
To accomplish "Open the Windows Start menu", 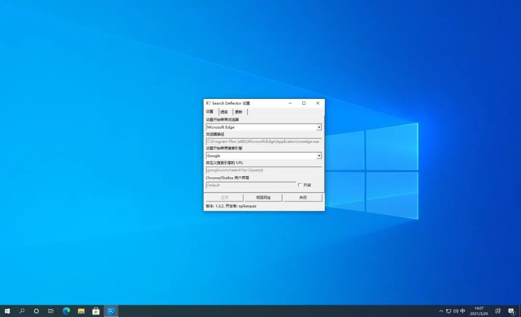I will point(7,311).
